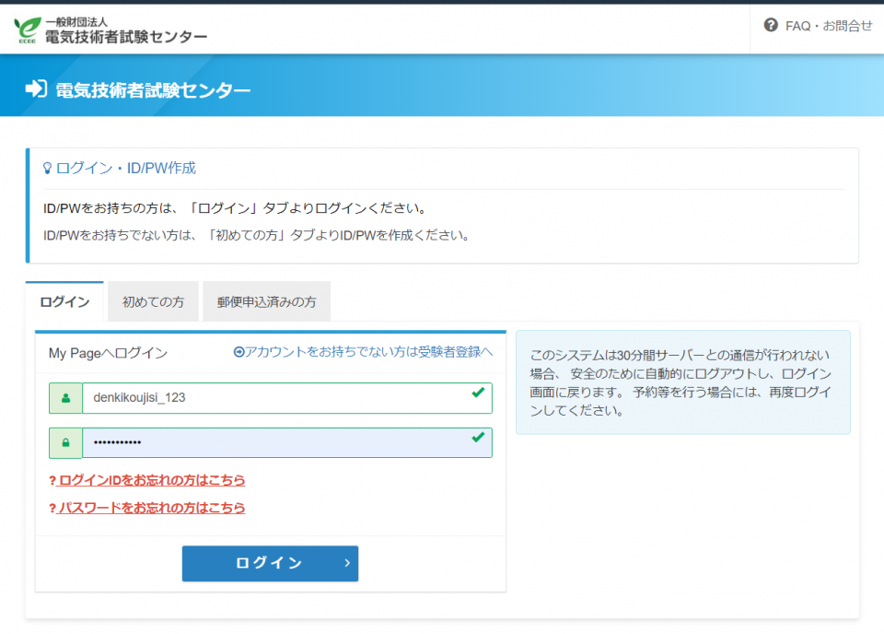Open the 初めての方 tab

[153, 302]
